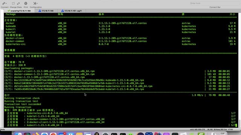241x135 pixels.
Task: Click the 1.9 MB/s total speed value
Action: click(197, 95)
